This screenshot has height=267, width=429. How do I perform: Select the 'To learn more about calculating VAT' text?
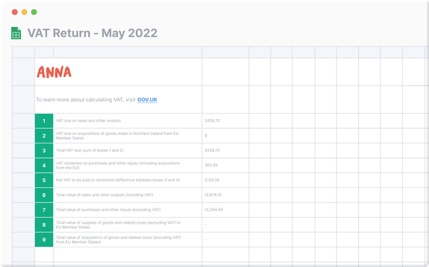tap(85, 100)
